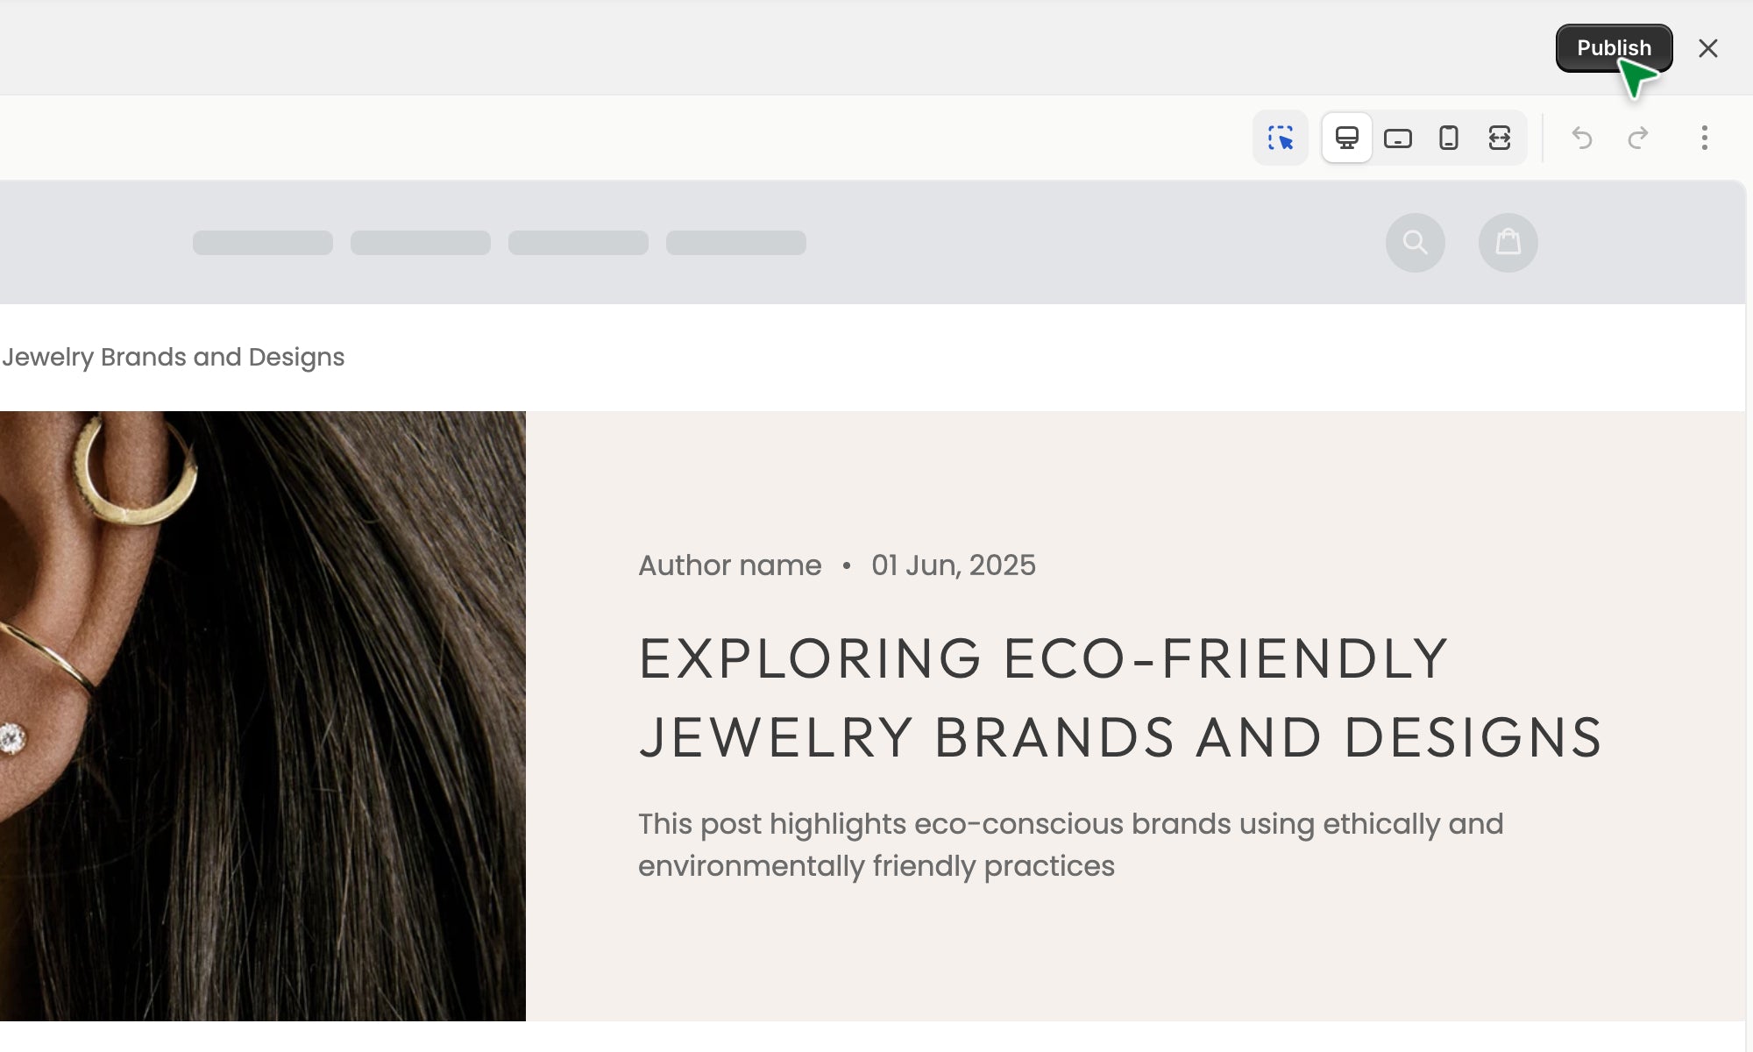Image resolution: width=1753 pixels, height=1052 pixels.
Task: Click the search icon in header
Action: point(1415,243)
